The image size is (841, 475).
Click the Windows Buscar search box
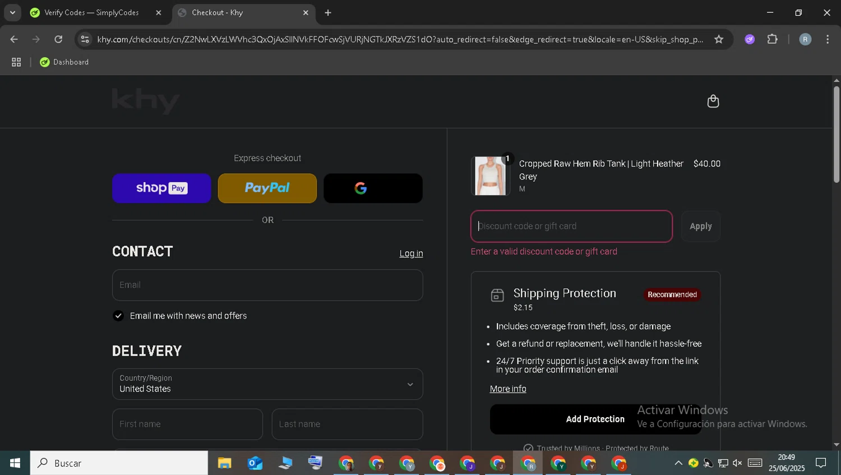coord(119,463)
